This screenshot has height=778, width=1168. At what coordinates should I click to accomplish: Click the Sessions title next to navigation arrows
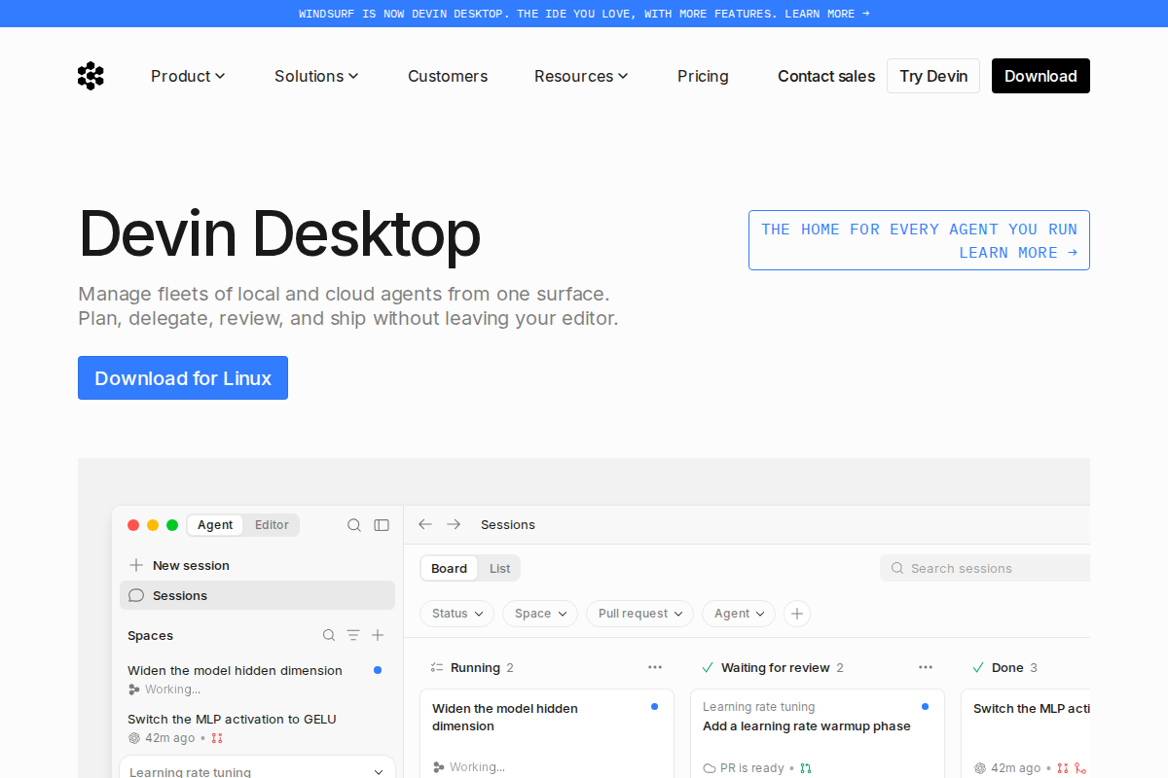click(x=508, y=524)
